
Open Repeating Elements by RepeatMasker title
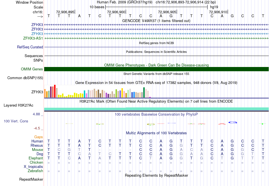(x=156, y=175)
